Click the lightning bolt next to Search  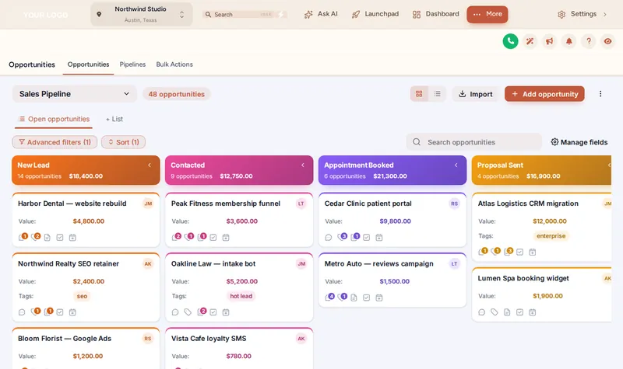(x=281, y=15)
